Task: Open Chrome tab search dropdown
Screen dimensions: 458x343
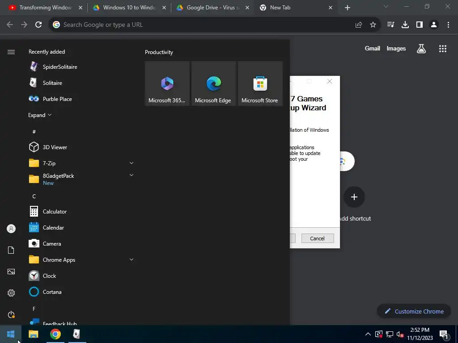Action: coord(386,6)
